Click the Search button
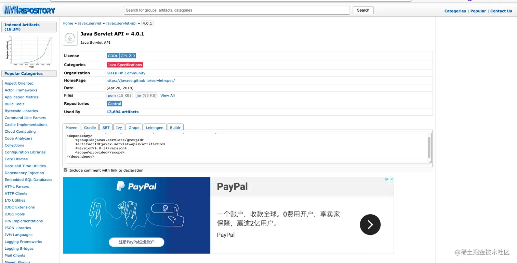 [x=363, y=10]
